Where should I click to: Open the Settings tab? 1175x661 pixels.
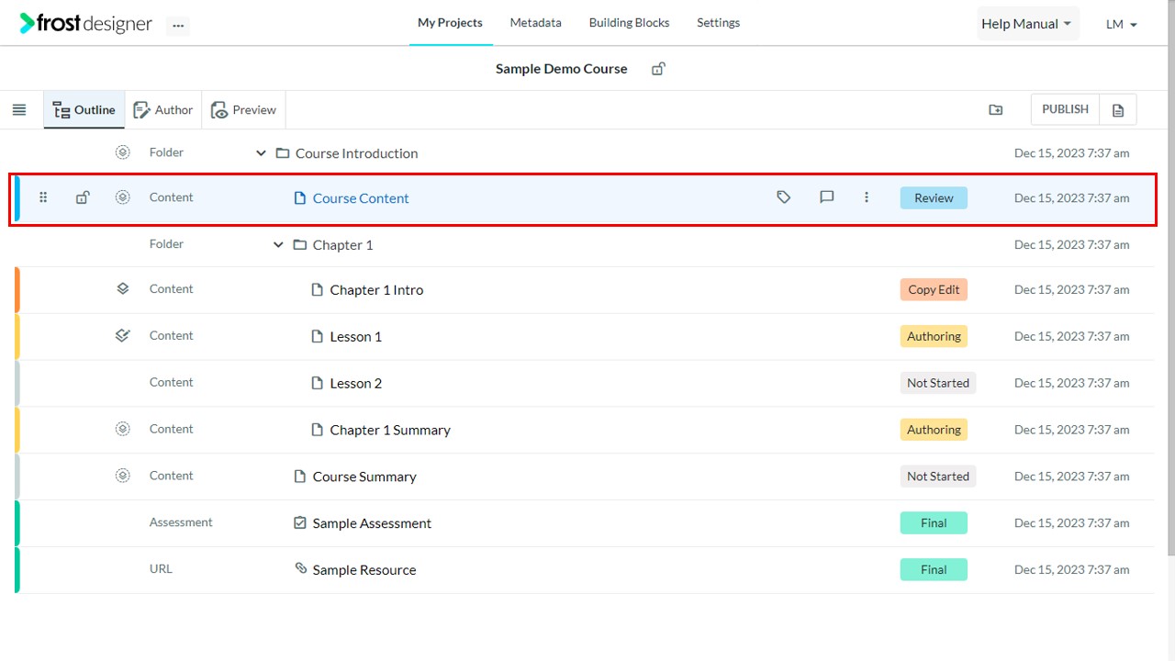[718, 23]
